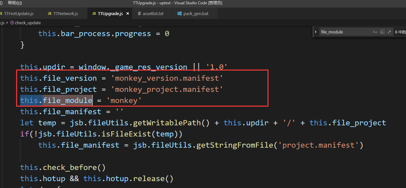Click the JS icon on TTNetwork.js tab

(x=50, y=14)
